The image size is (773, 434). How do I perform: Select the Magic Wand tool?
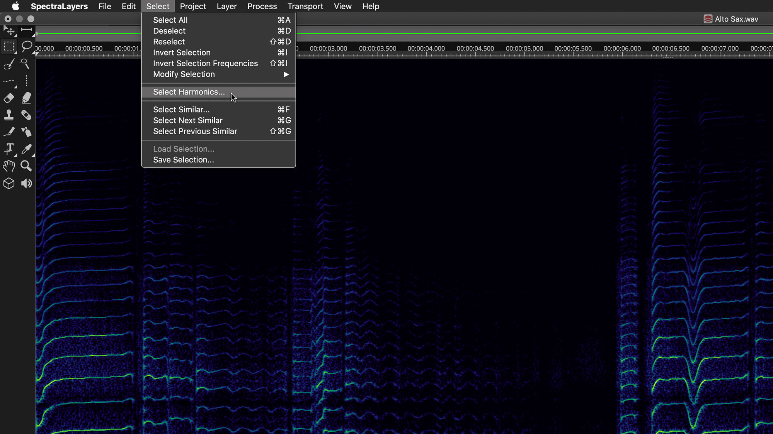(x=26, y=64)
